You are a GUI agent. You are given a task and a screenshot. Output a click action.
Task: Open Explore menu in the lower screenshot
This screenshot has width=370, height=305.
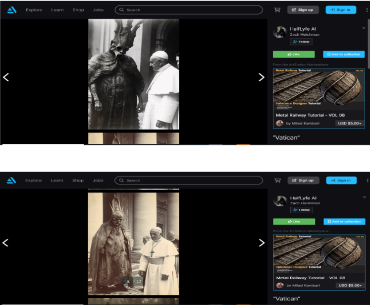click(34, 181)
